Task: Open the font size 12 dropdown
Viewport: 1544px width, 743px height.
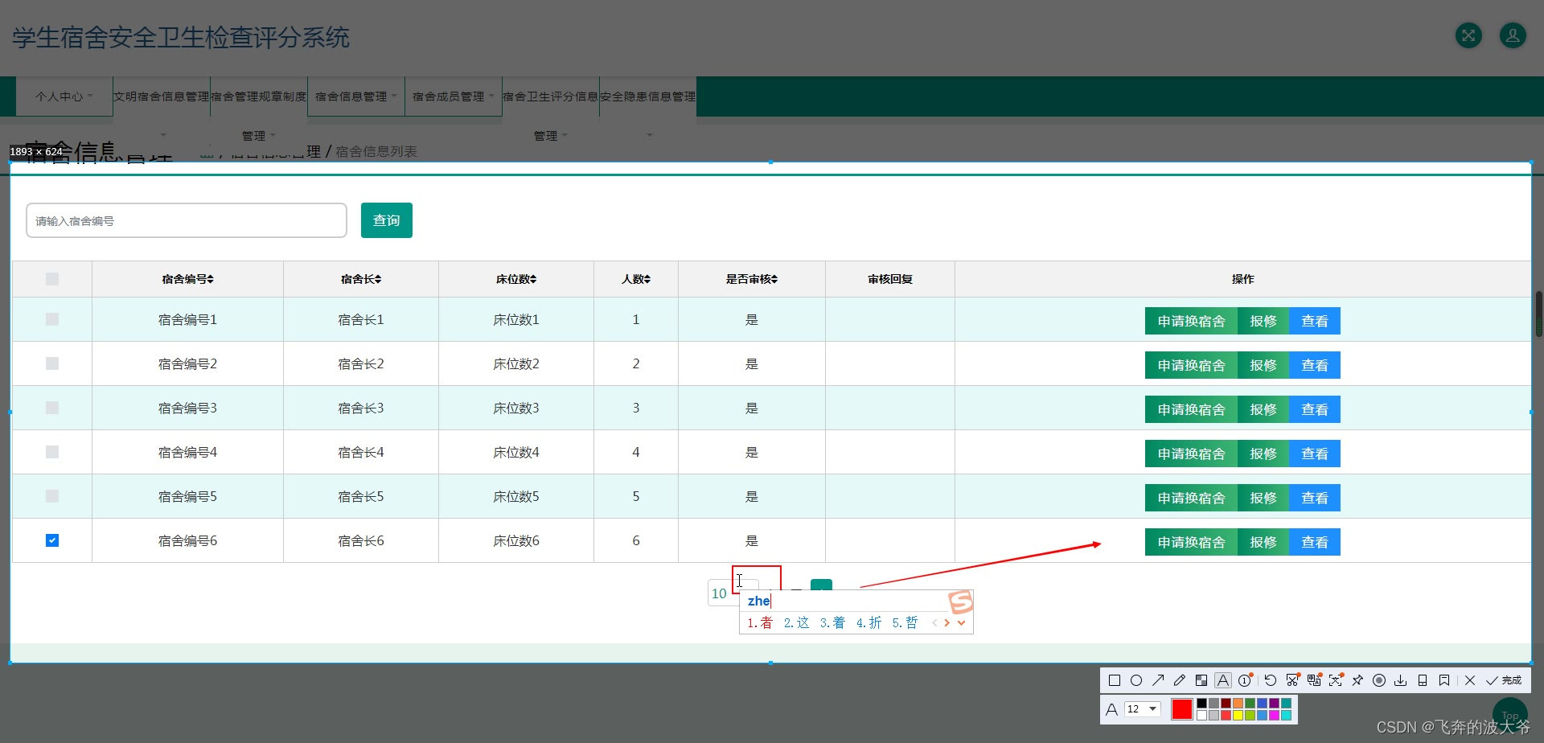Action: (1142, 708)
